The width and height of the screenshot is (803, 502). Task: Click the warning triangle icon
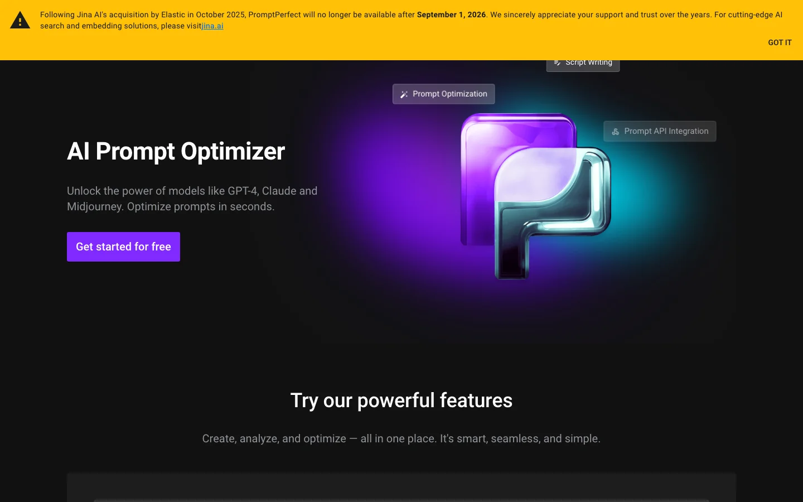pyautogui.click(x=20, y=20)
